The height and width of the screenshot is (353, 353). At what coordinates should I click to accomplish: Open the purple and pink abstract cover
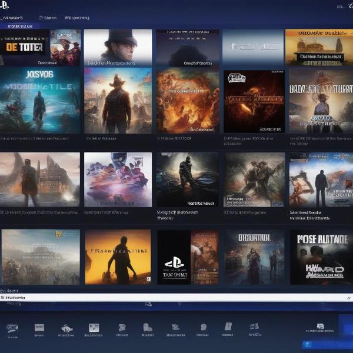pos(118,179)
